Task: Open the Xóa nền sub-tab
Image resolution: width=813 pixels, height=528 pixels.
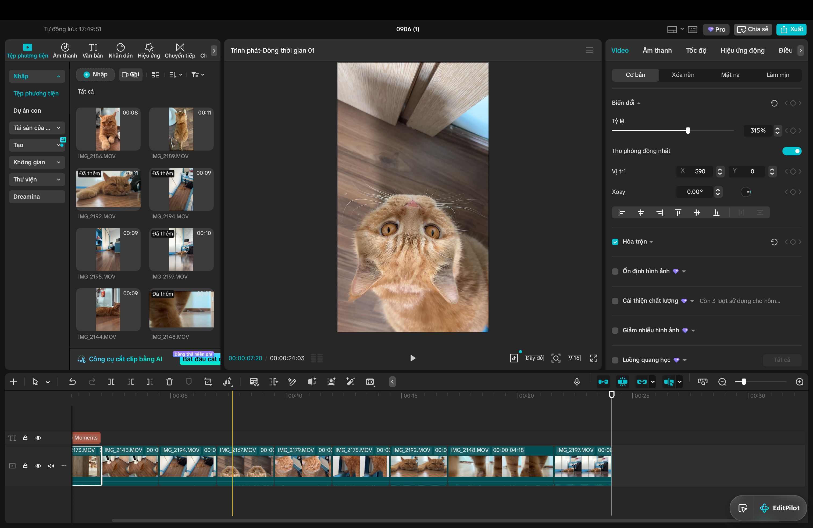Action: point(683,75)
